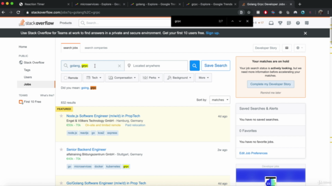Viewport: 332px width, 186px height.
Task: Click Complete my Developer Story button
Action: [x=270, y=84]
